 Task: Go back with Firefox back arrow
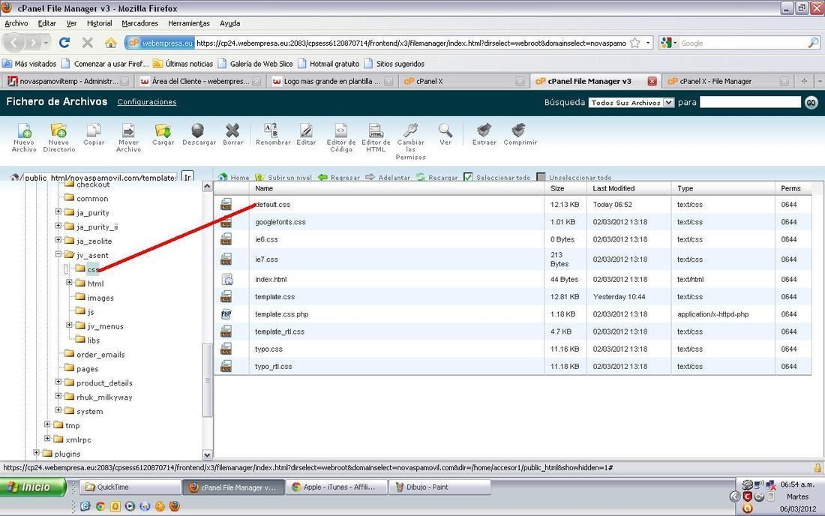(x=15, y=43)
